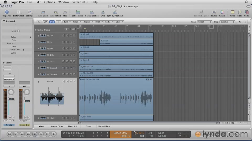Record-enable the N_OHL track
The height and width of the screenshot is (141, 252).
[67, 49]
